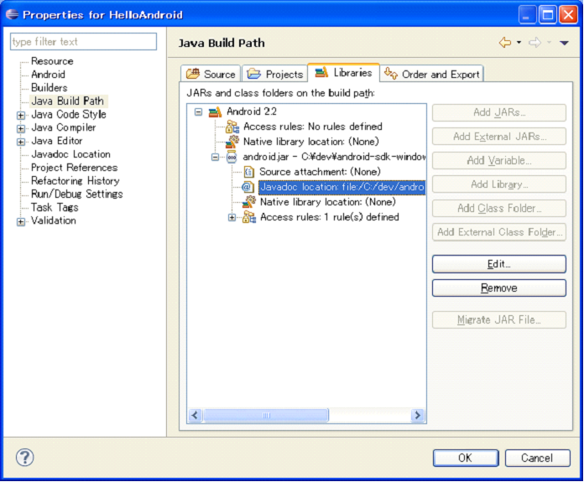Expand the Access rules: 1 rule(s) node
Screen dimensions: 584x482
point(232,218)
